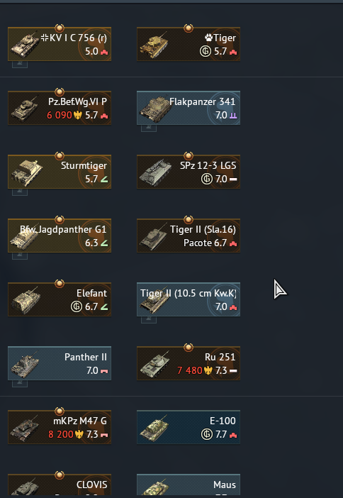Click the Tiger tank thumbnail icon
The height and width of the screenshot is (498, 343).
[x=154, y=45]
